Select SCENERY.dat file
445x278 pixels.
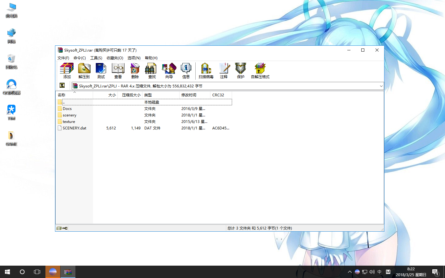(144, 128)
